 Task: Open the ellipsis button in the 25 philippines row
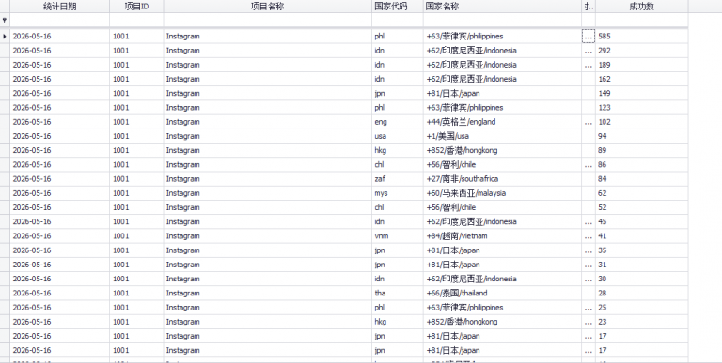[x=589, y=308]
